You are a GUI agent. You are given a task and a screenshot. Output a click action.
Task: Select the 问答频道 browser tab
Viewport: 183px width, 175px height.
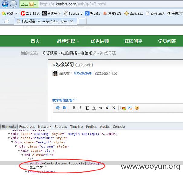[x=45, y=21]
